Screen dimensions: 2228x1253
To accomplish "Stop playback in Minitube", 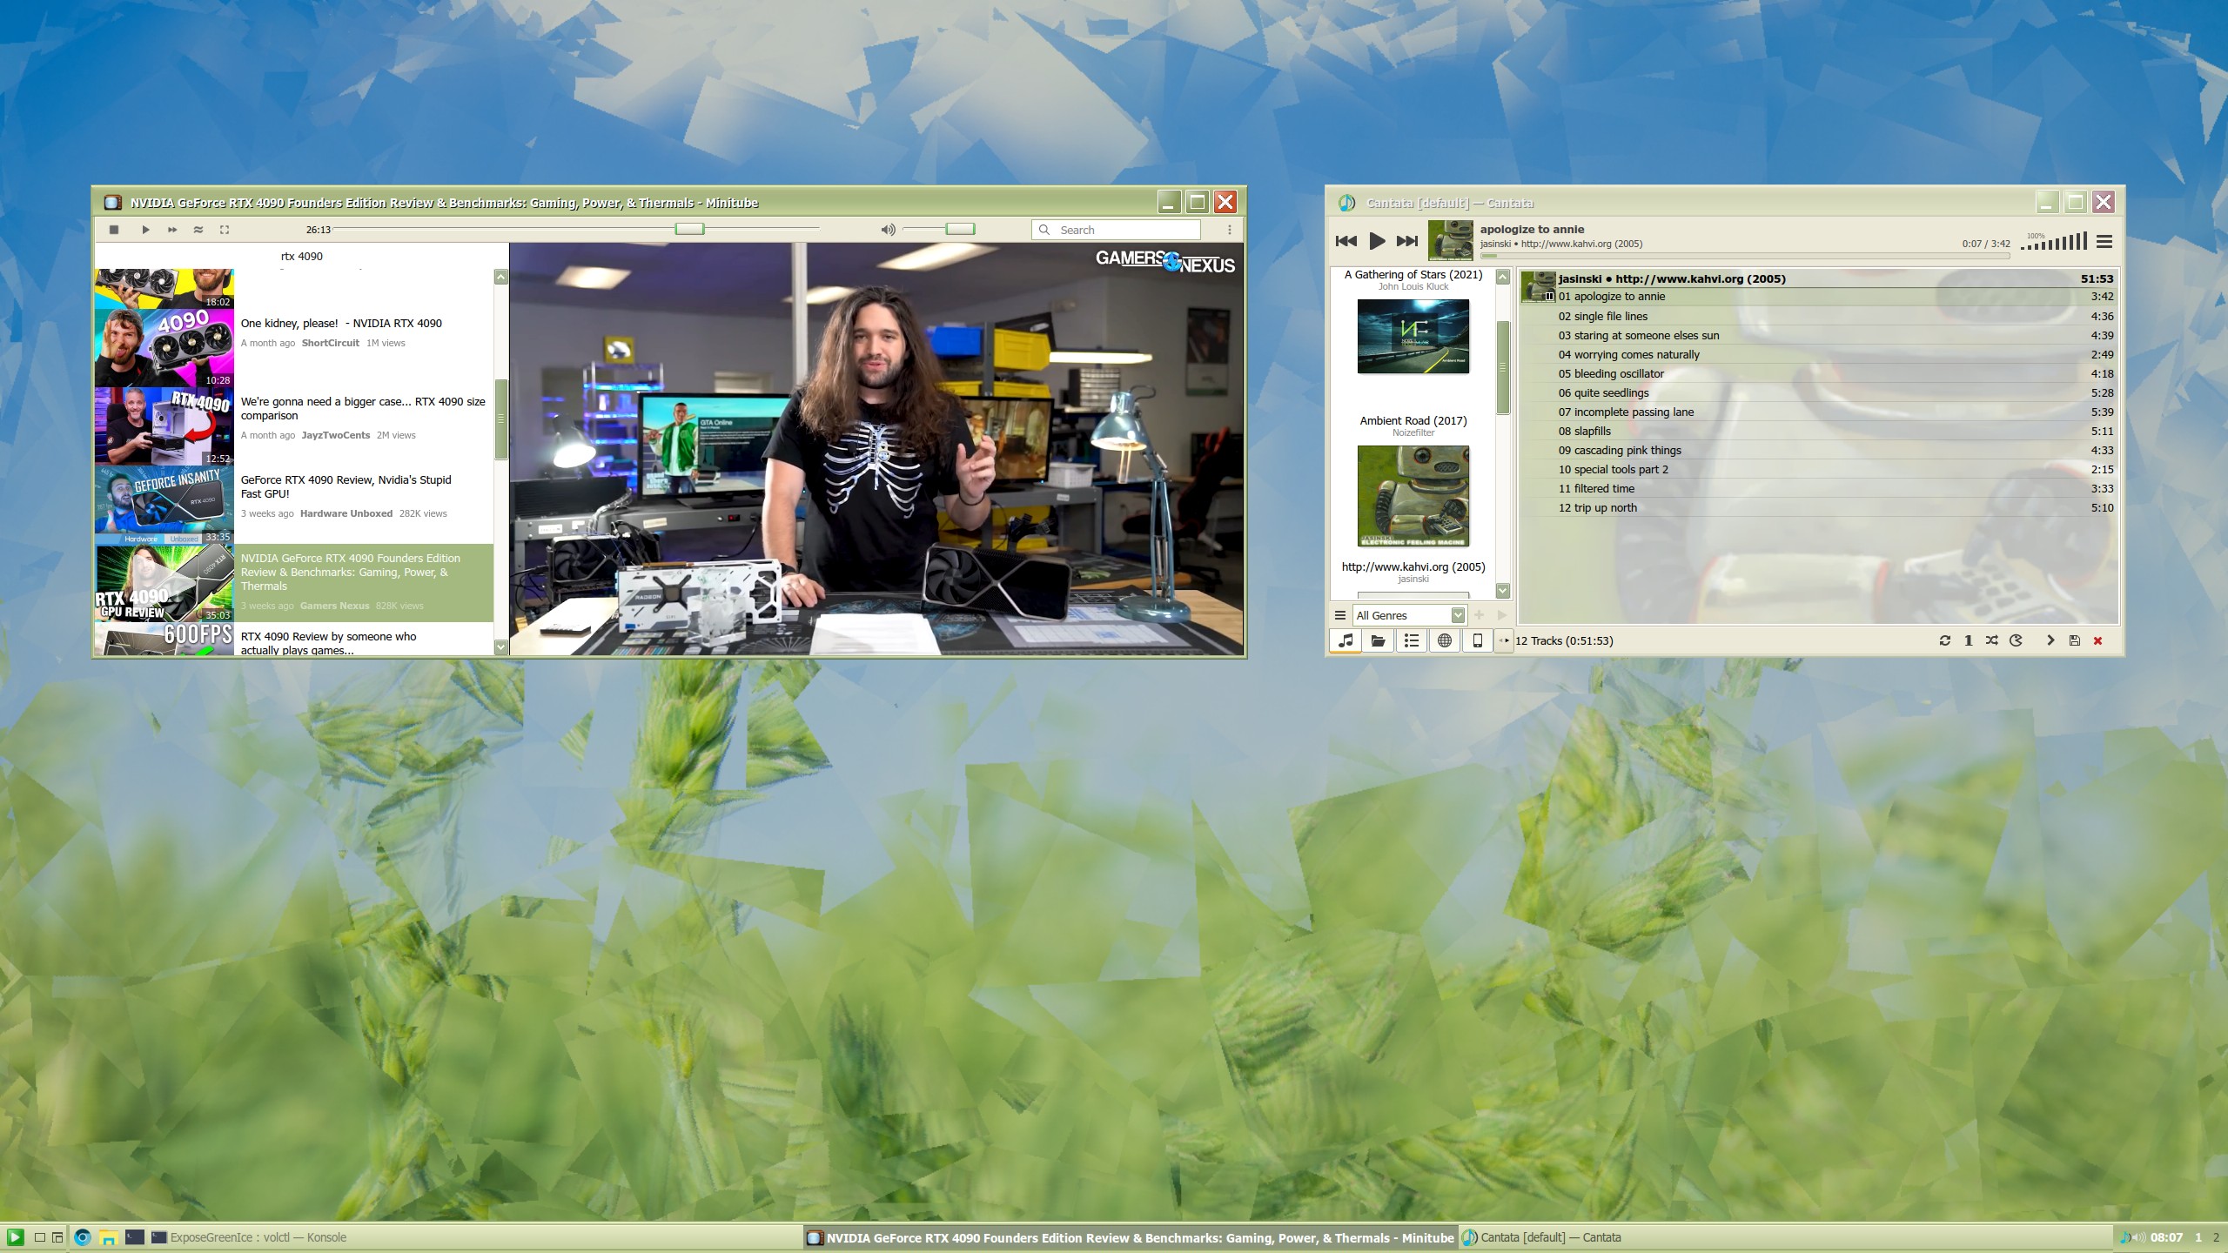I will pyautogui.click(x=113, y=230).
